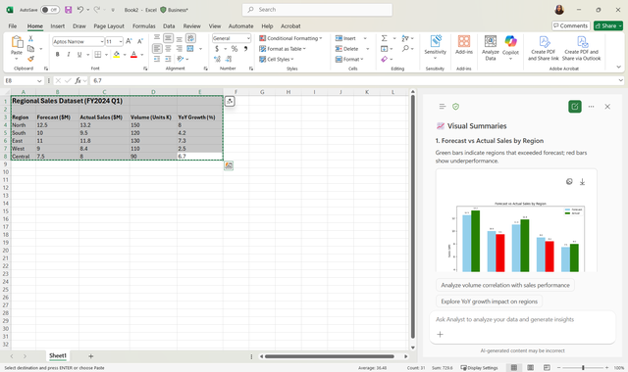Click the Analyze Data icon
Viewport: 628px width, 372px height.
coord(491,48)
